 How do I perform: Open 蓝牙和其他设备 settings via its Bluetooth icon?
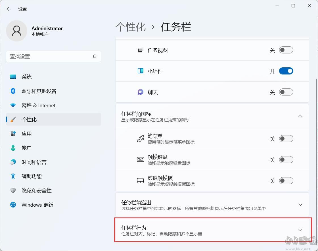click(13, 91)
